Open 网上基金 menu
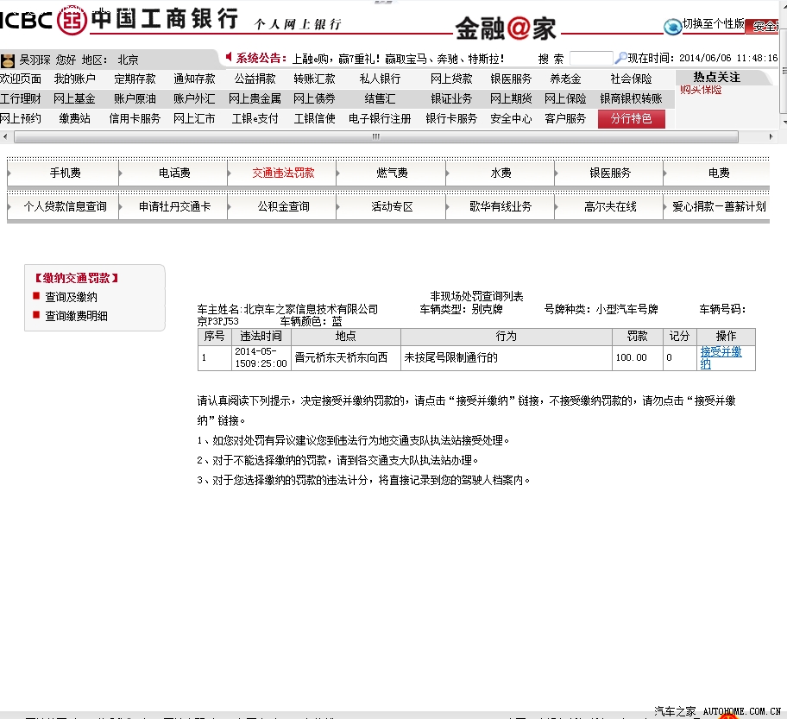787x719 pixels. pos(74,99)
